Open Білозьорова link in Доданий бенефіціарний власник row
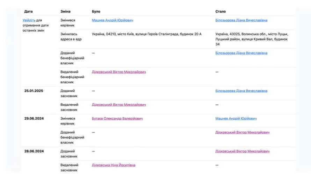Image resolution: width=311 pixels, height=174 pixels. click(241, 53)
